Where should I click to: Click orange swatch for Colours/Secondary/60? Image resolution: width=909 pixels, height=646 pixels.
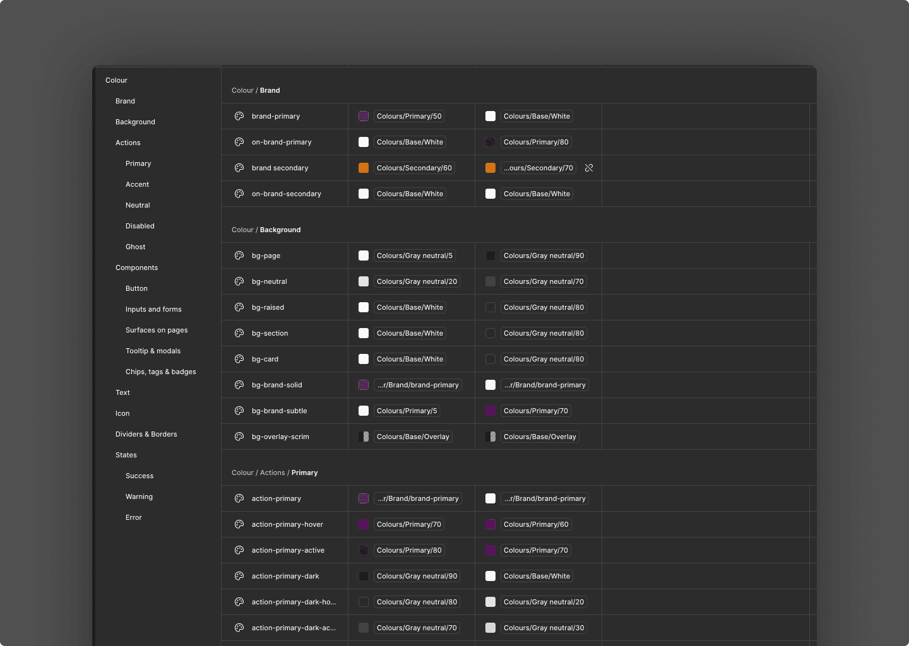[364, 168]
